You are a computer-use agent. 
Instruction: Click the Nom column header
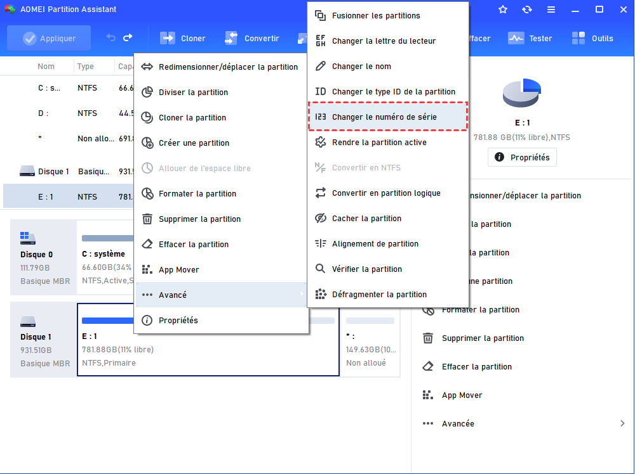click(46, 67)
